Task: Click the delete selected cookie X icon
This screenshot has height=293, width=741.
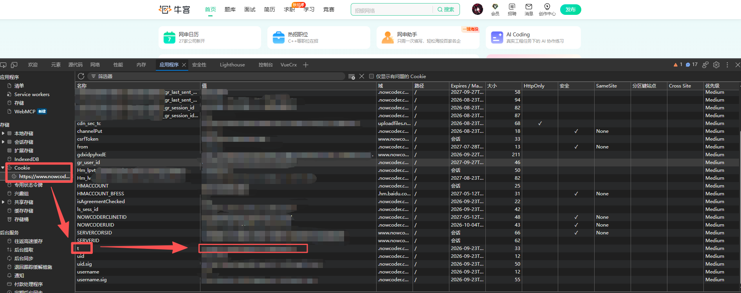Action: point(362,76)
